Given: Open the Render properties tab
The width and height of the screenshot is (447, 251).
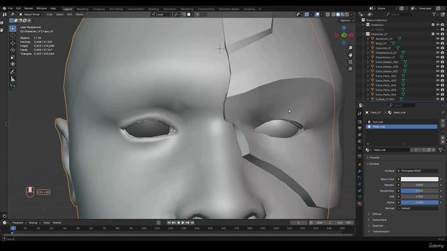Looking at the screenshot, I should point(360,122).
